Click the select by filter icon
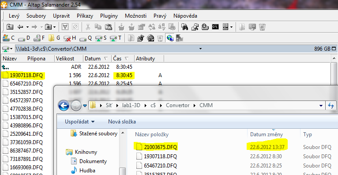 coord(65,27)
